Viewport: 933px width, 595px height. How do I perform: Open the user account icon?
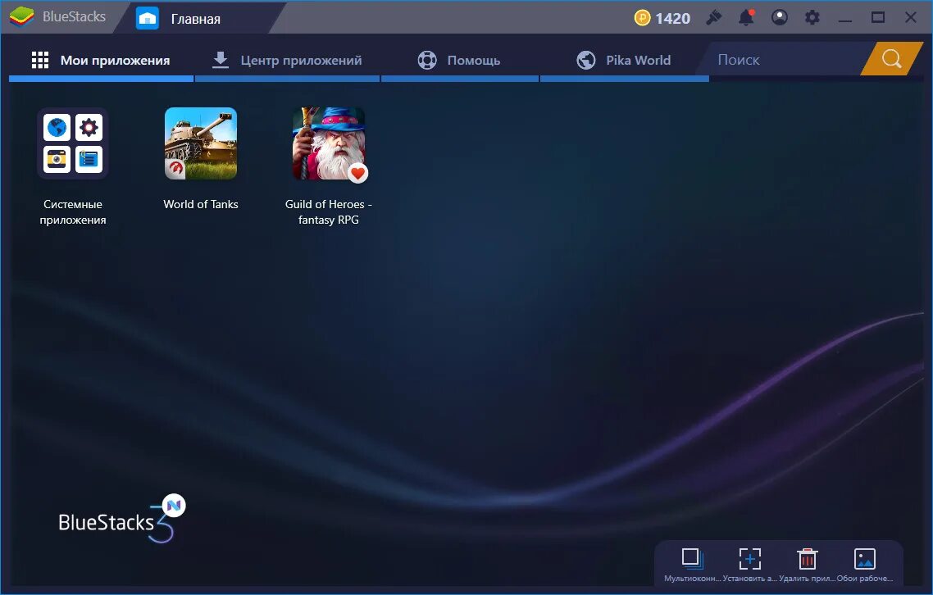pos(779,16)
